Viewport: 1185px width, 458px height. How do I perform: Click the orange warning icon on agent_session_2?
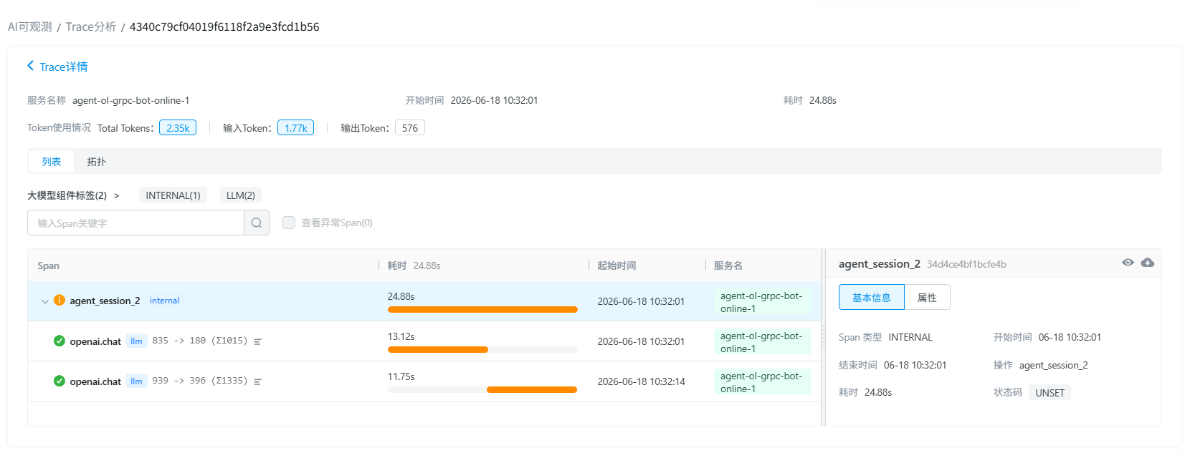click(60, 301)
